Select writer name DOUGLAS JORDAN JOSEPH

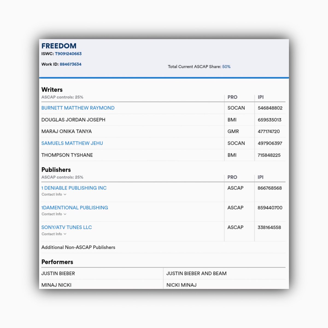tap(73, 120)
